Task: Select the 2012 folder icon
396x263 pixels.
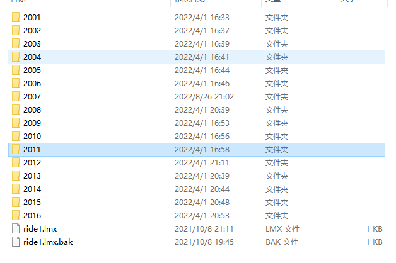Action: pyautogui.click(x=16, y=163)
